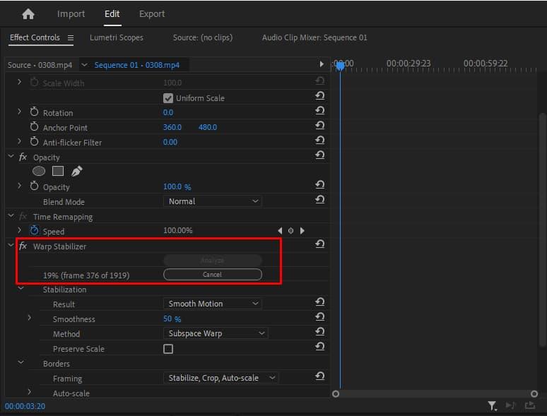The height and width of the screenshot is (416, 547).
Task: Disable the Uniform Scale checkbox
Action: (x=168, y=98)
